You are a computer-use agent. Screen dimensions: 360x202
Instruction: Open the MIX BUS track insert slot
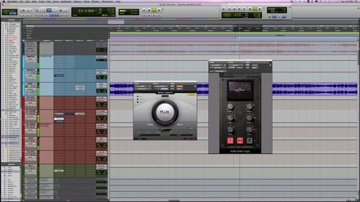tap(58, 75)
